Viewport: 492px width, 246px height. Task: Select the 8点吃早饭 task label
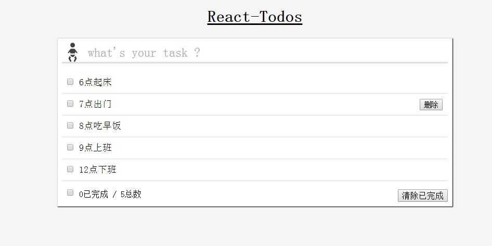[100, 126]
